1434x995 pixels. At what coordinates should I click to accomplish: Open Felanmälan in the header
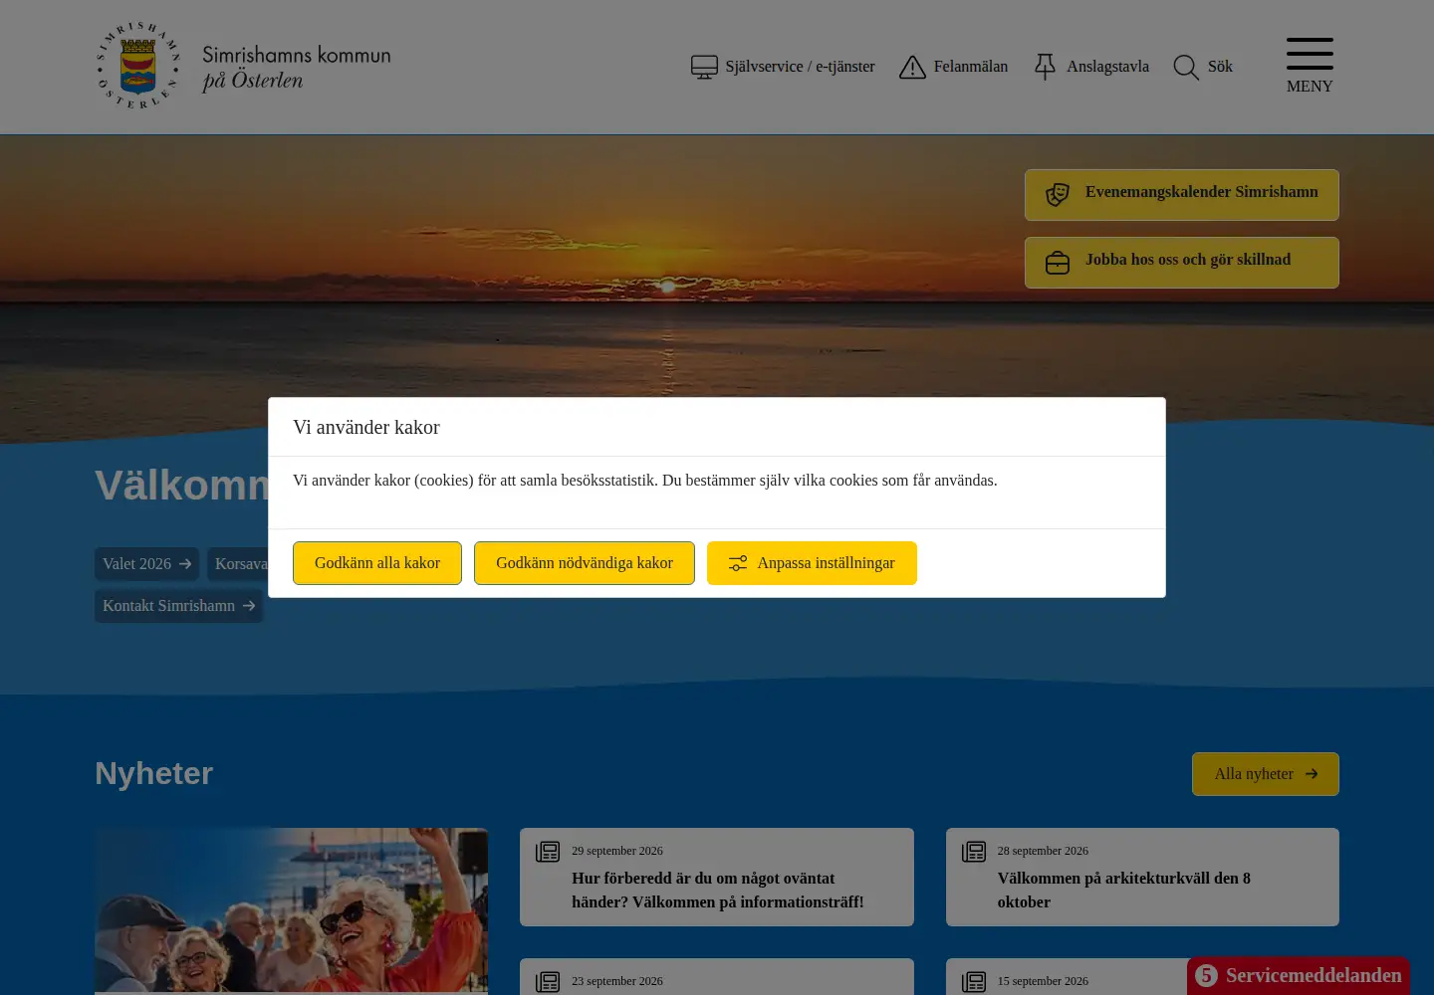point(953,67)
